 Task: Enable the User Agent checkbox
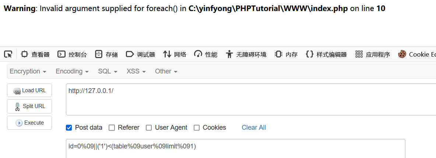149,128
